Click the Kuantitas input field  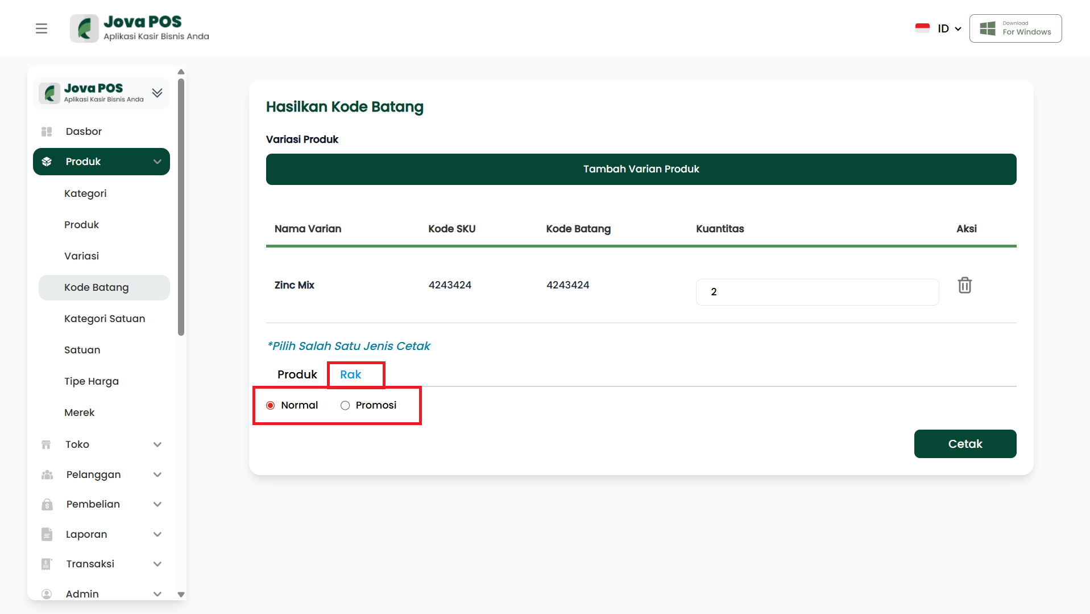[x=817, y=292]
